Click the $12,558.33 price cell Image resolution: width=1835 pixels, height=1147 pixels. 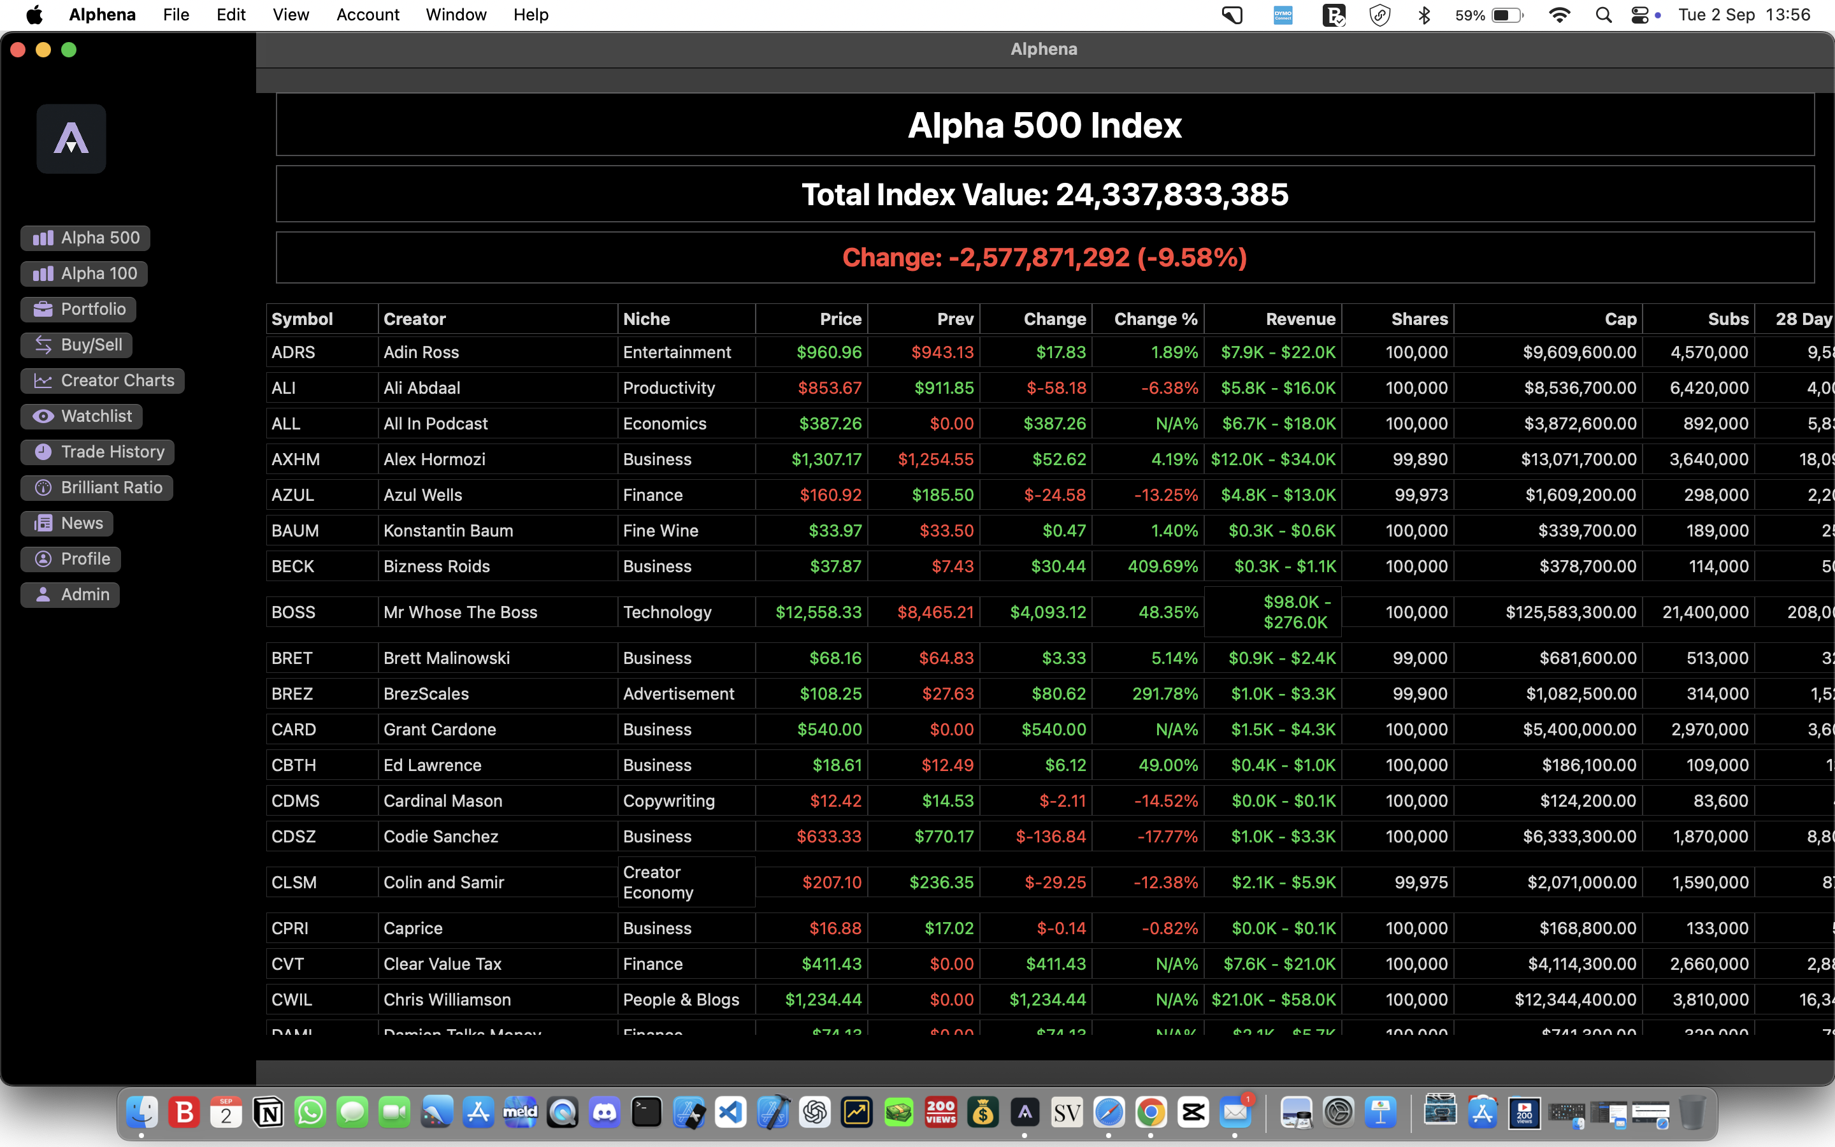(x=811, y=612)
